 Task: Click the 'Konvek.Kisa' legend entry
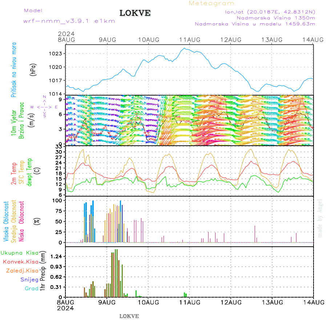[x=21, y=262]
